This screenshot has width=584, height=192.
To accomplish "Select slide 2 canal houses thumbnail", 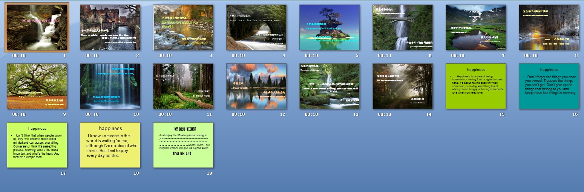I will (110, 27).
